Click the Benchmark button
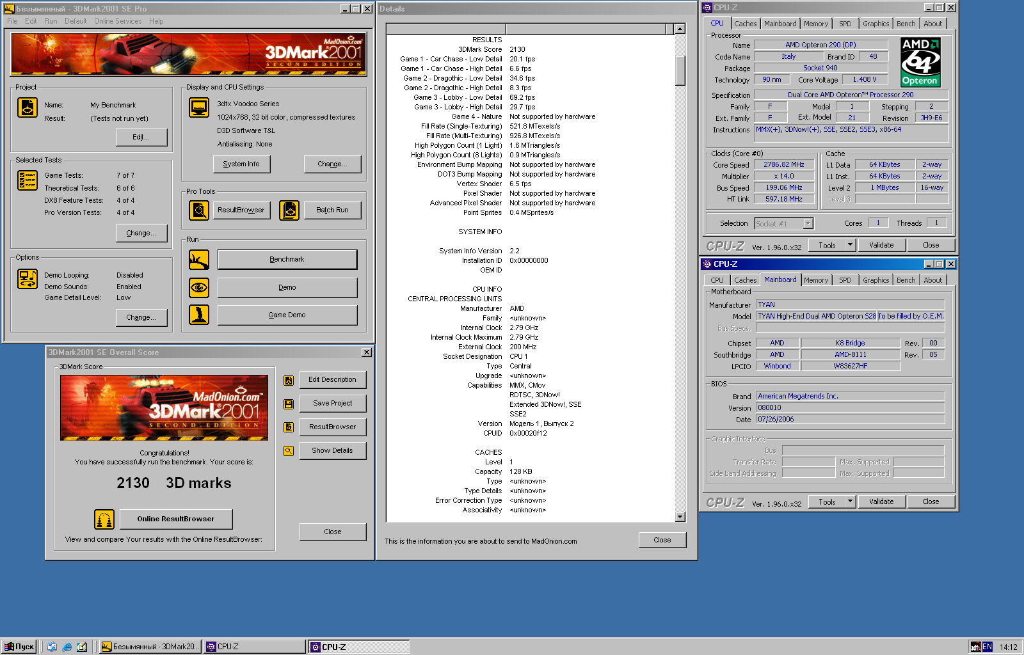The height and width of the screenshot is (655, 1024). pyautogui.click(x=287, y=260)
